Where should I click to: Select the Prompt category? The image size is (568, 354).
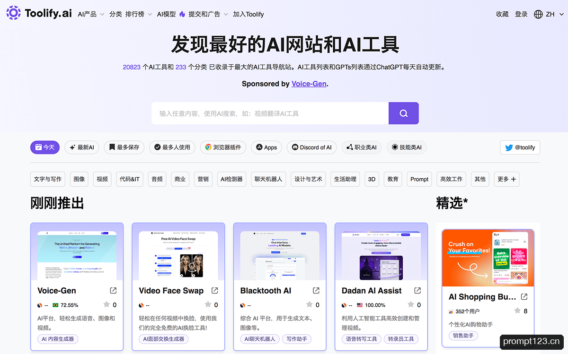[x=419, y=179]
